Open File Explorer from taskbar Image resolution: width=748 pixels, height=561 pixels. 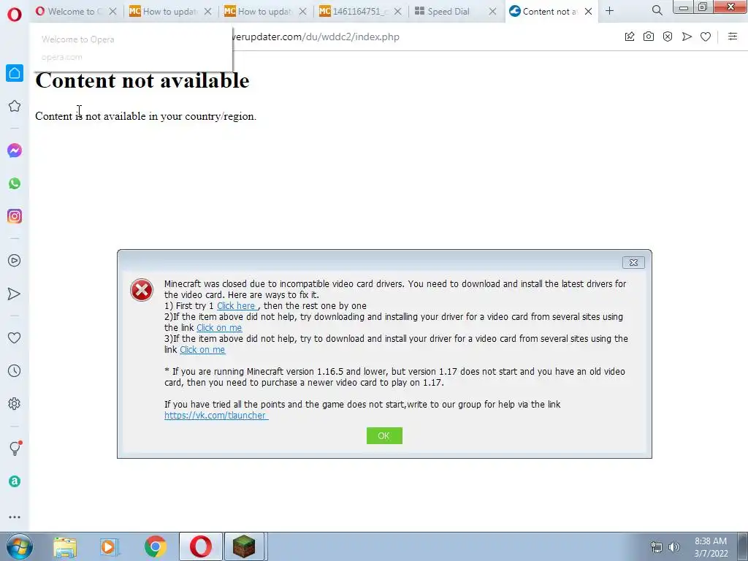click(x=65, y=547)
